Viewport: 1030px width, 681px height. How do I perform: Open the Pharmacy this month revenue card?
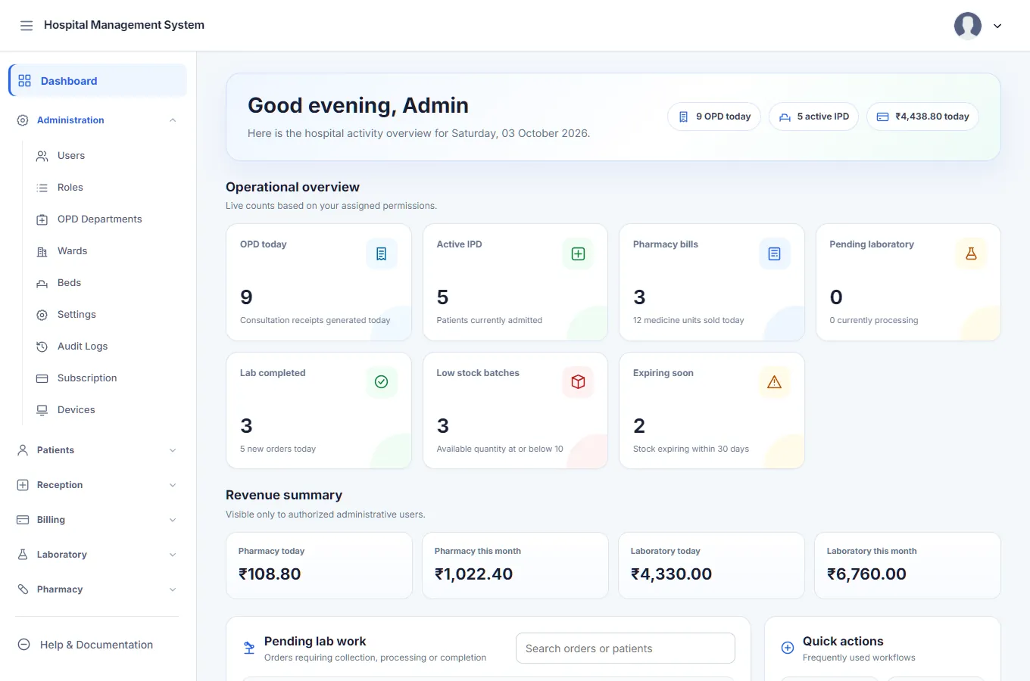tap(515, 565)
